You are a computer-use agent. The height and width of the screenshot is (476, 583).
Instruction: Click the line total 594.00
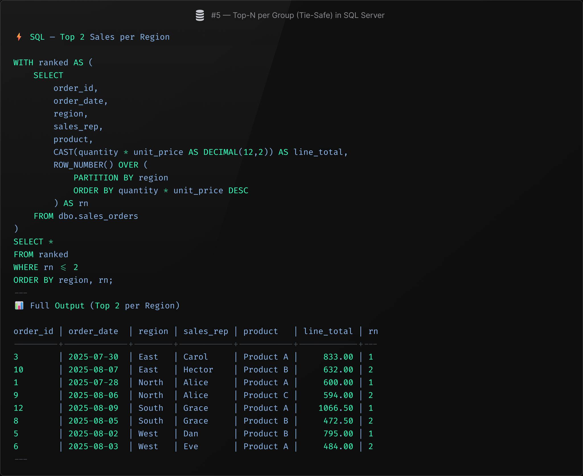coord(338,395)
